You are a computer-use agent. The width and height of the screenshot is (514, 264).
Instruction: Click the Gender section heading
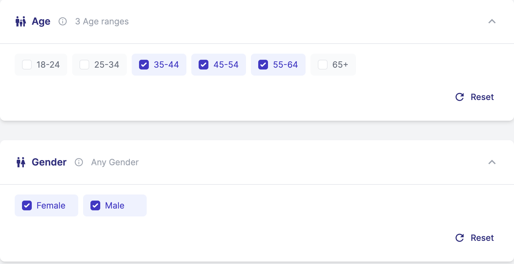click(x=49, y=162)
